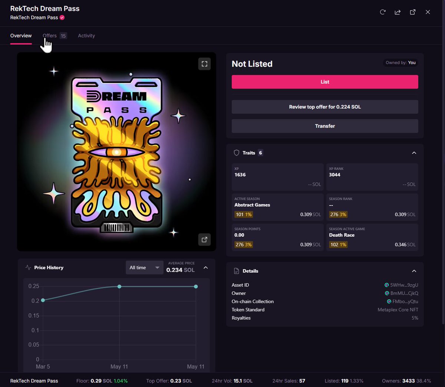Click the Mar 5 price history data point
This screenshot has width=445, height=387.
tap(43, 300)
